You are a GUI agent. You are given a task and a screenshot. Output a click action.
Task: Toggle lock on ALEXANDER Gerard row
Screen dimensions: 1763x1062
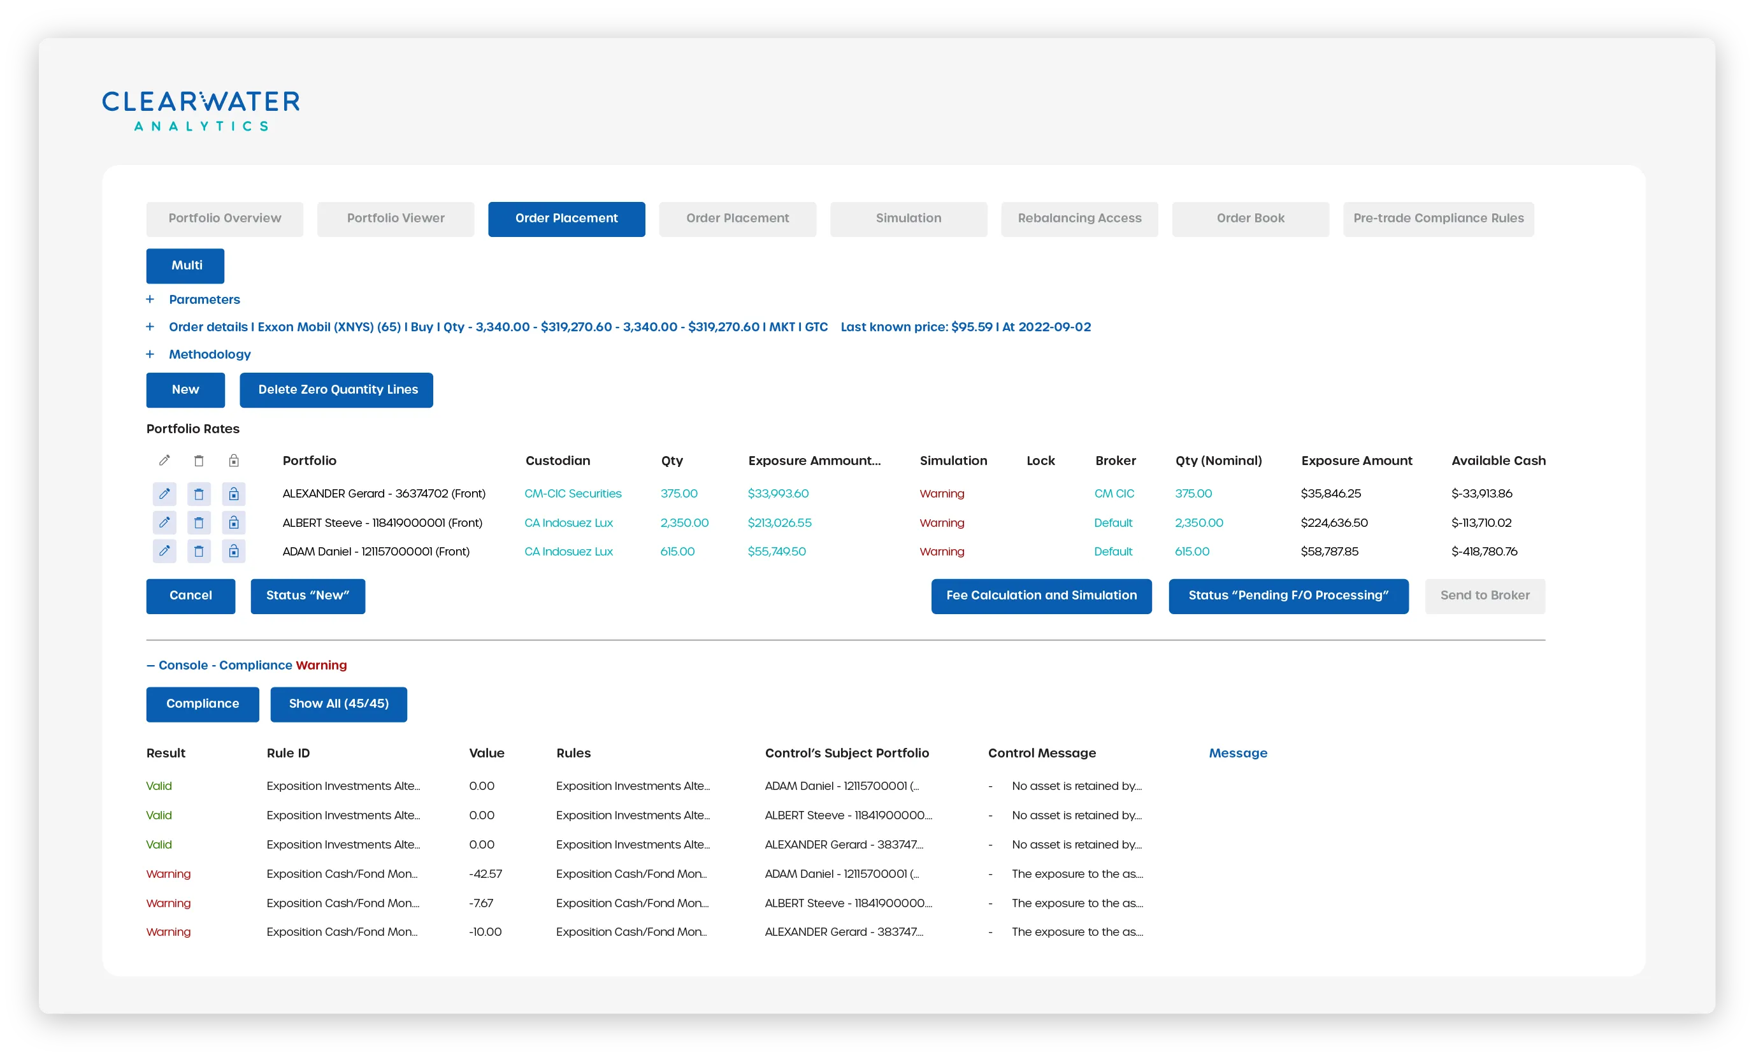[x=234, y=494]
